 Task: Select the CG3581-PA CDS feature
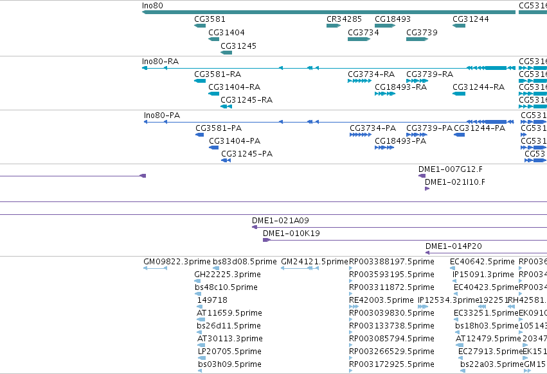(x=199, y=135)
